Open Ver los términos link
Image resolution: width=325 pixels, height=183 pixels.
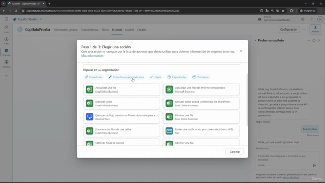(x=290, y=177)
